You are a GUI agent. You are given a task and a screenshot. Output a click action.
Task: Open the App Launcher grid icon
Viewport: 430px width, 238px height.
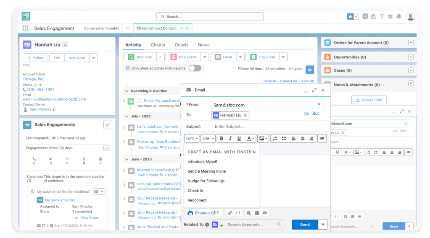click(25, 28)
